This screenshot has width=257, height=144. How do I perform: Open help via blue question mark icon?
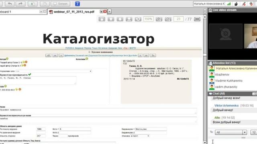coord(78,4)
